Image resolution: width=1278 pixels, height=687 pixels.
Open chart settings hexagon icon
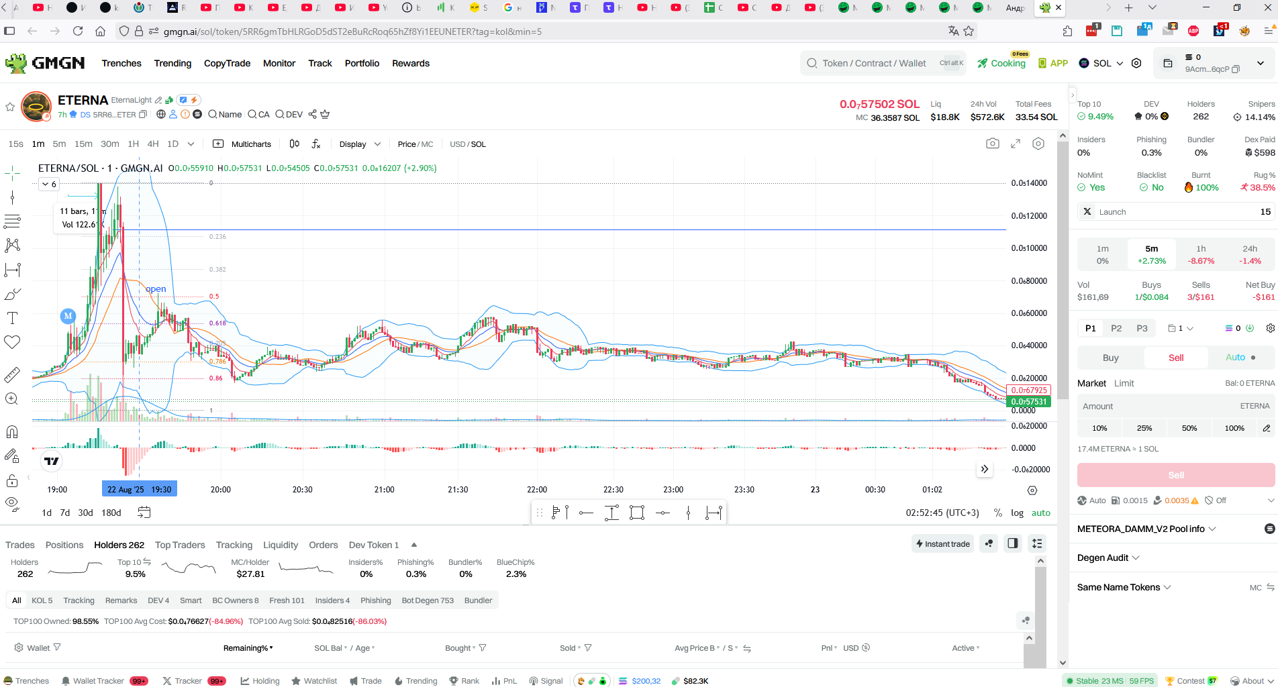(x=1038, y=144)
